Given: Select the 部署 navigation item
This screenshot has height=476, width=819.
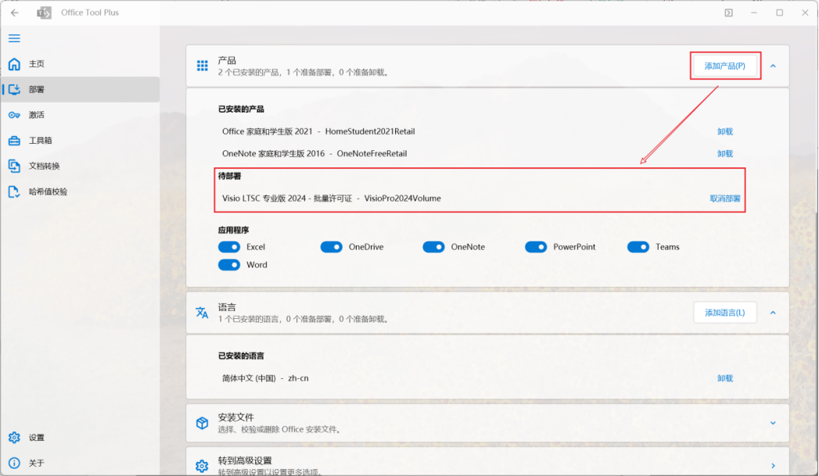Looking at the screenshot, I should 81,89.
